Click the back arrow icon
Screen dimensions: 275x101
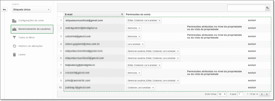click(x=4, y=10)
